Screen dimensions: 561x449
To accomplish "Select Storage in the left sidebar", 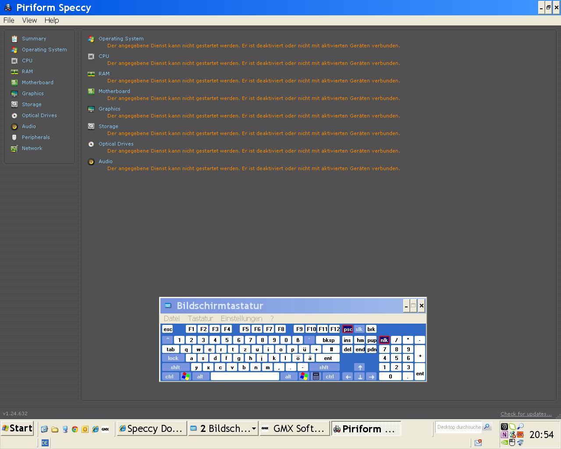I will coord(26,104).
